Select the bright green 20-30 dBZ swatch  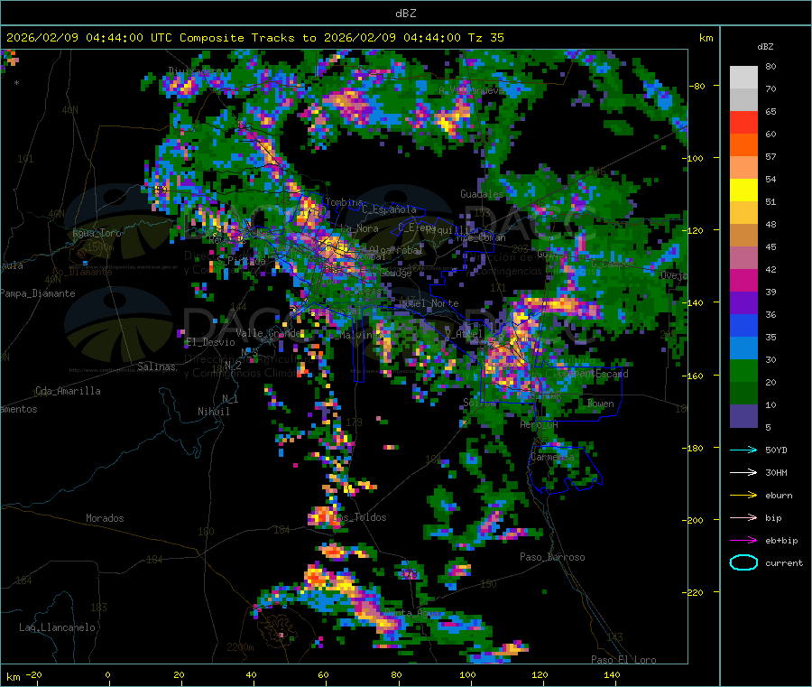coord(743,371)
